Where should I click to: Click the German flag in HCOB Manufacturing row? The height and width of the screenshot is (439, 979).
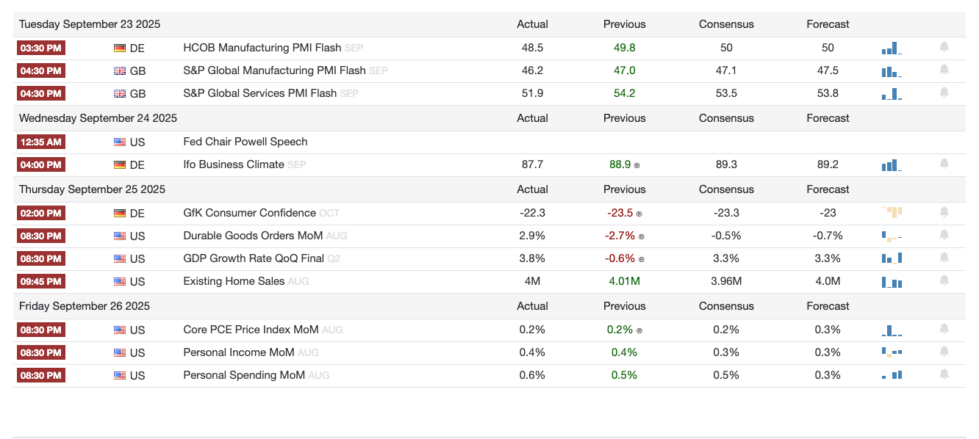pos(119,48)
